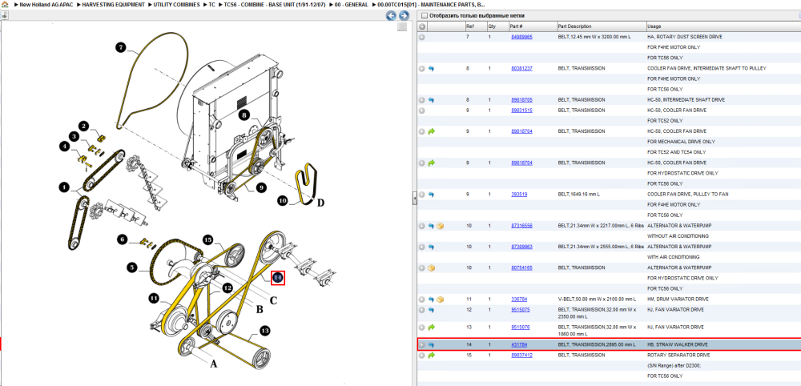Screen dimensions: 801x386
Task: Open TC56 - COMBINE - BASE UNIT breadcrumb
Action: click(x=274, y=4)
